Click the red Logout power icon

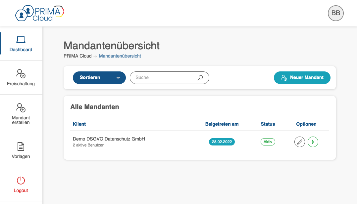tap(21, 181)
